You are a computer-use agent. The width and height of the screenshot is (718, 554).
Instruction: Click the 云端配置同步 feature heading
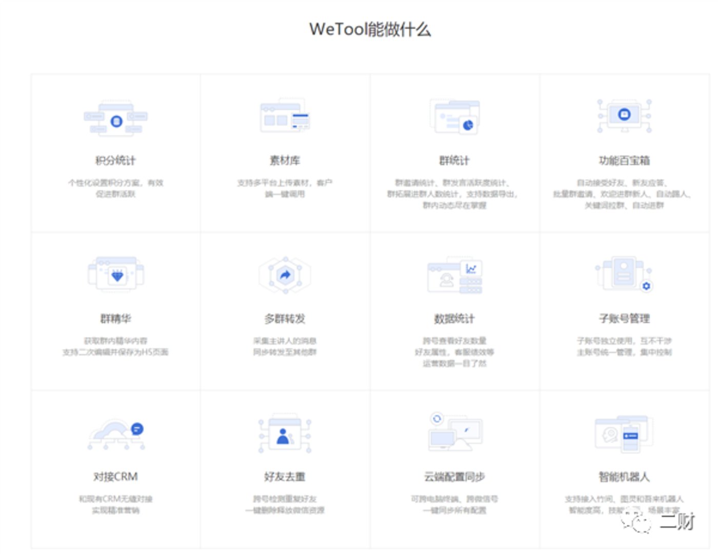click(x=453, y=476)
